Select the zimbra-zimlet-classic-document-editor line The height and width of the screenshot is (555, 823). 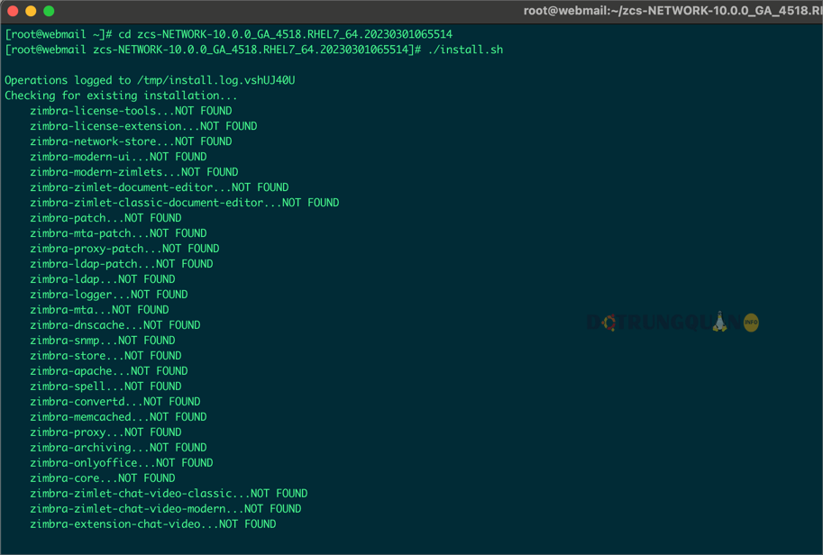tap(184, 203)
